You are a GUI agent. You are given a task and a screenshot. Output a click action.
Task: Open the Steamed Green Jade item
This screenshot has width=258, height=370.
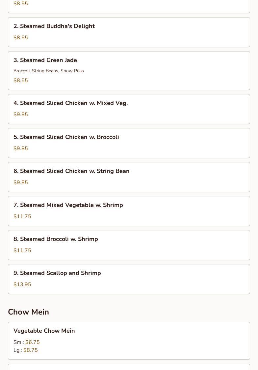point(45,60)
